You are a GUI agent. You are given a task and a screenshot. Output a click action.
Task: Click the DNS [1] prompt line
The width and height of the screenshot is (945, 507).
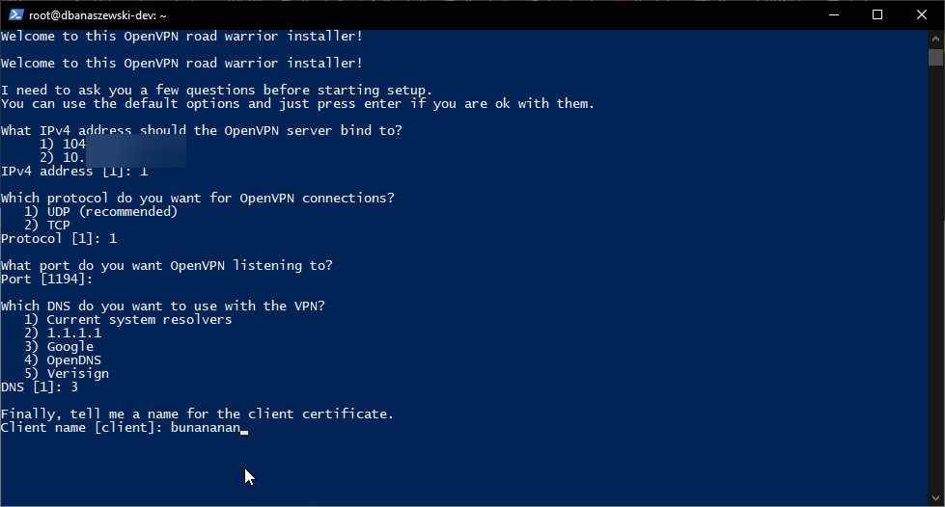click(39, 387)
